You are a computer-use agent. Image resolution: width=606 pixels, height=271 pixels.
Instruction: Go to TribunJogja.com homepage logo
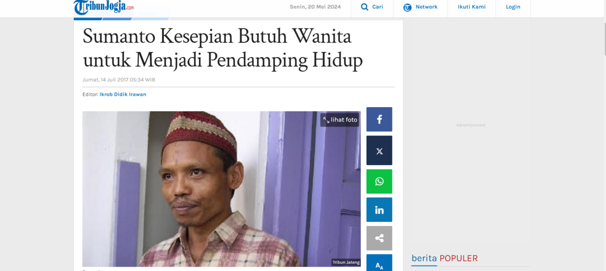[104, 7]
